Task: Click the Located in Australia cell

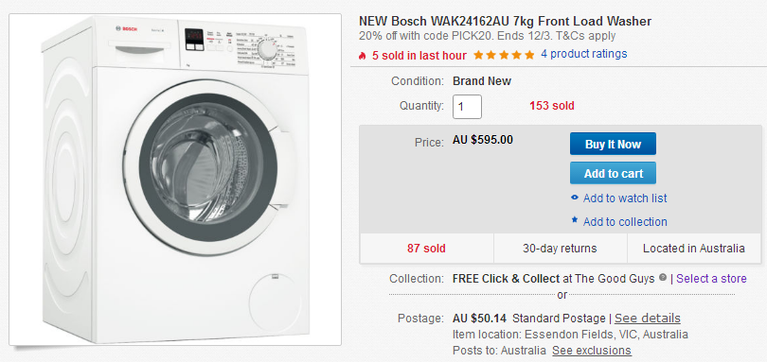Action: (694, 249)
